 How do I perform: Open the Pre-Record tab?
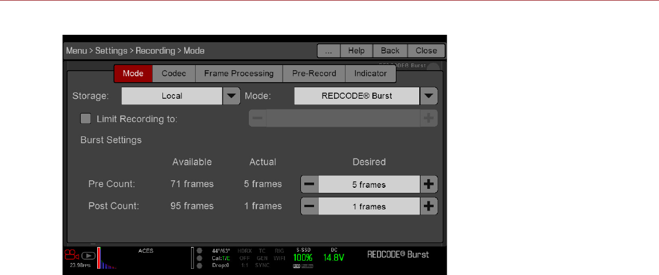click(314, 74)
